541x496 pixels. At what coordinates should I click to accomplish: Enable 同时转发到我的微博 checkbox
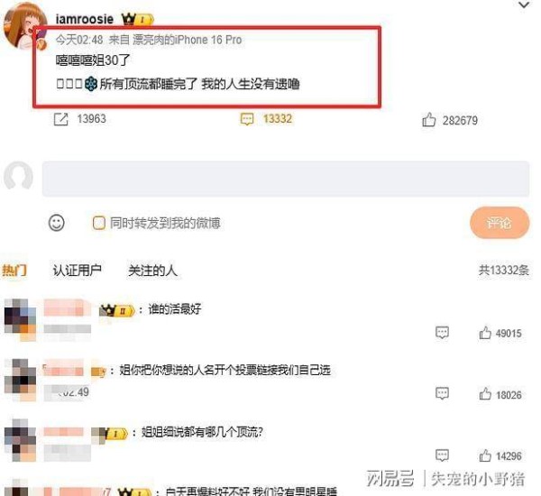[x=98, y=223]
